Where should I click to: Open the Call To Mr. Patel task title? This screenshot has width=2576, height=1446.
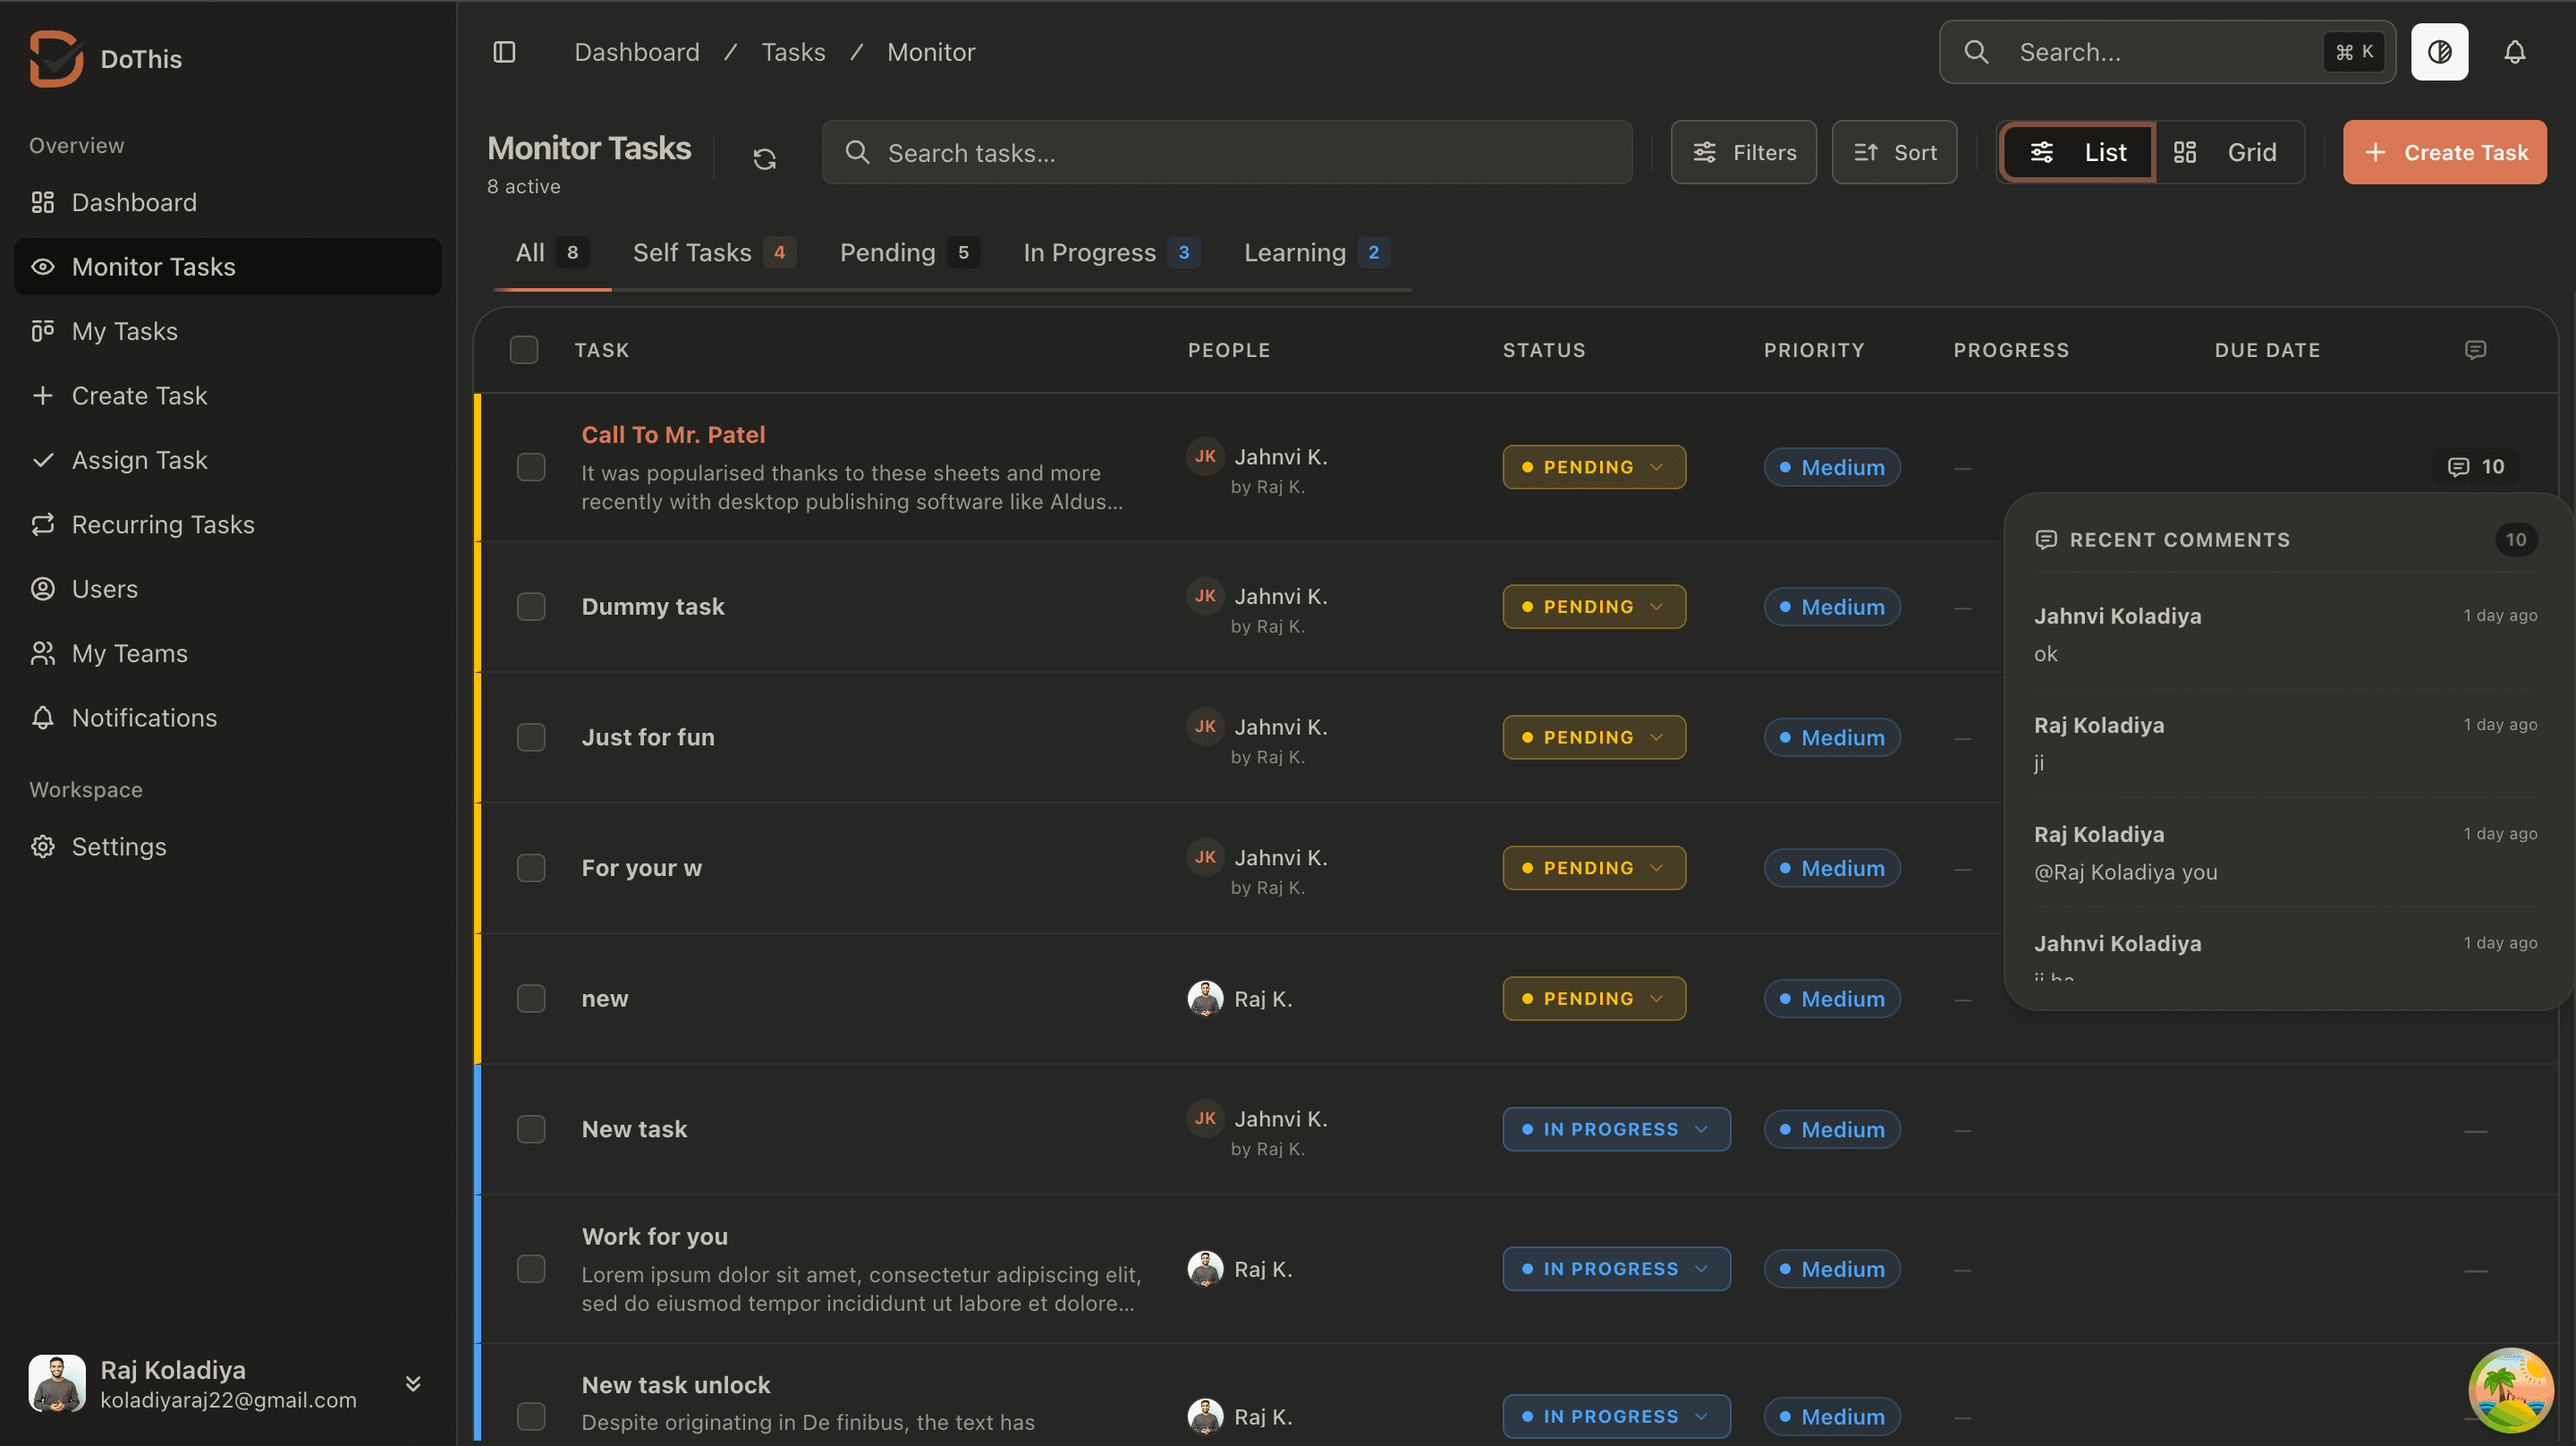[673, 434]
